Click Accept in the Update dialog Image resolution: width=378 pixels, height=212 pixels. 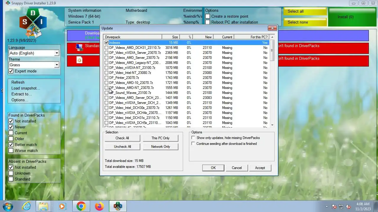260,168
